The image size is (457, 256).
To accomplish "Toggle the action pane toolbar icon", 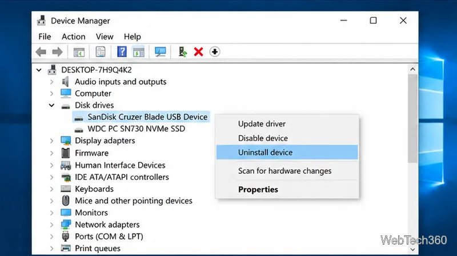I will [139, 52].
